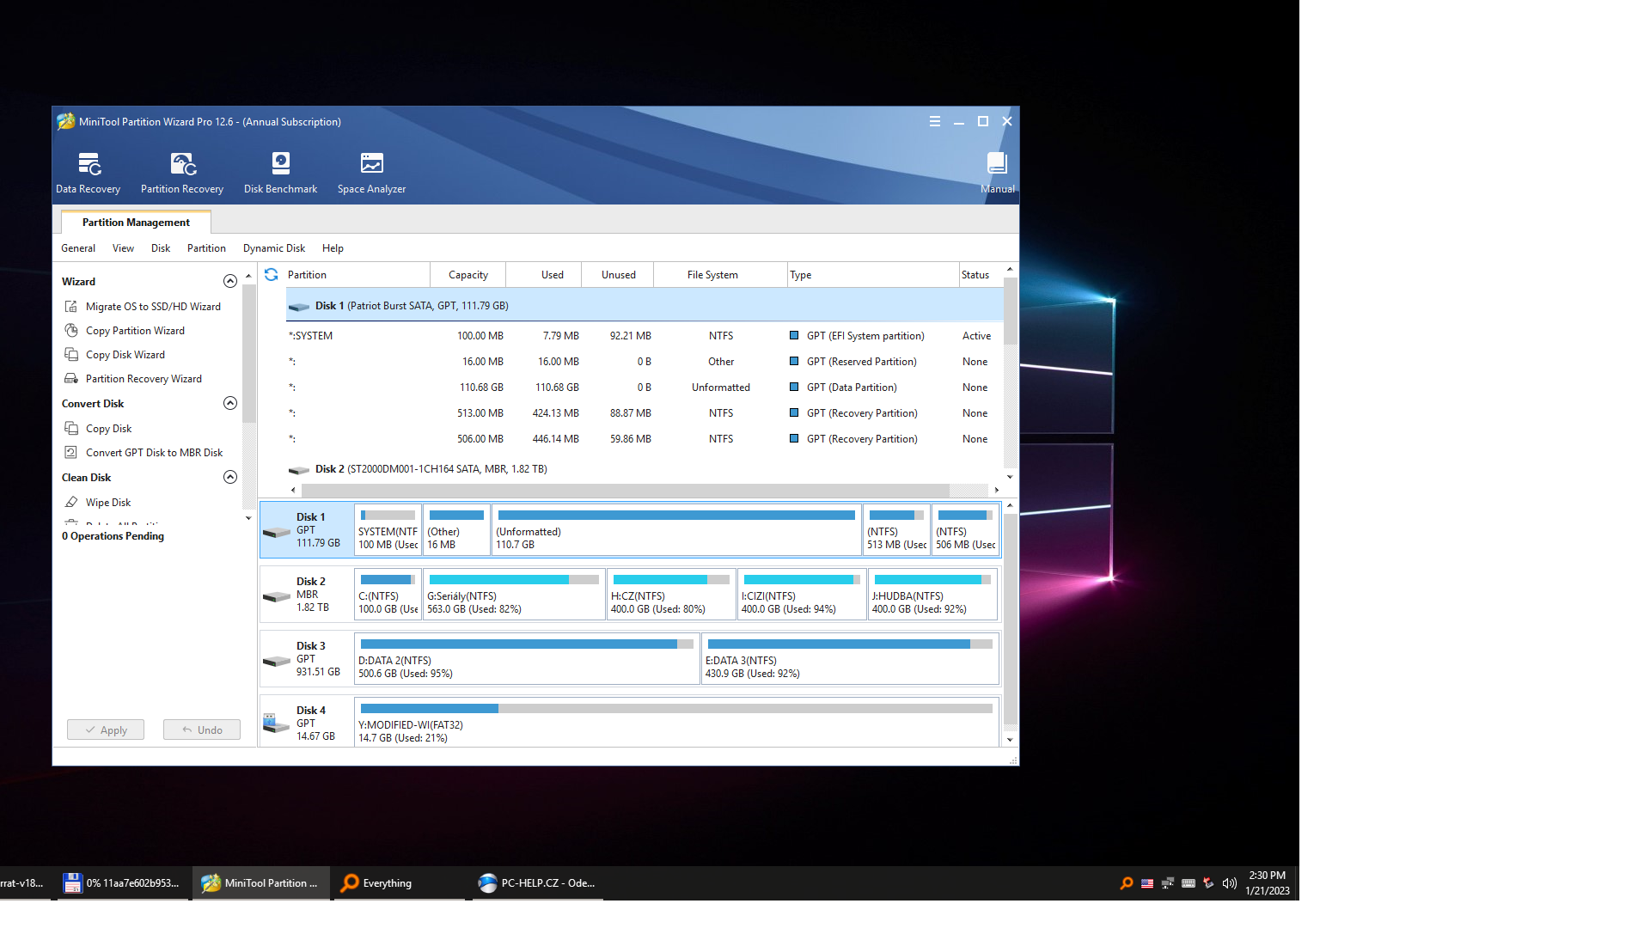Click the Undo button
Image resolution: width=1650 pixels, height=928 pixels.
[202, 730]
